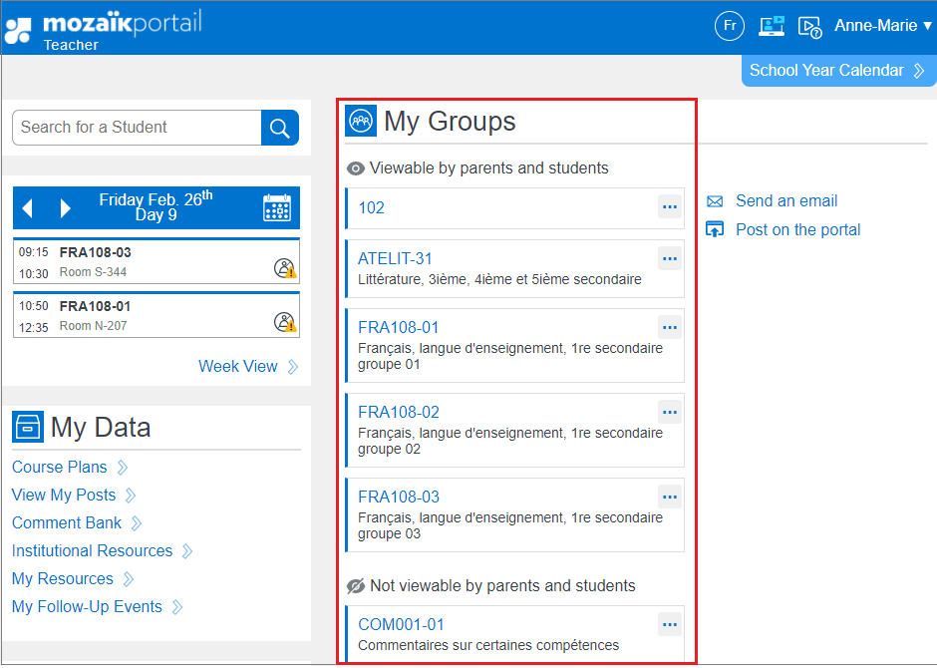The height and width of the screenshot is (668, 937).
Task: Go to next day arrow
Action: point(66,208)
